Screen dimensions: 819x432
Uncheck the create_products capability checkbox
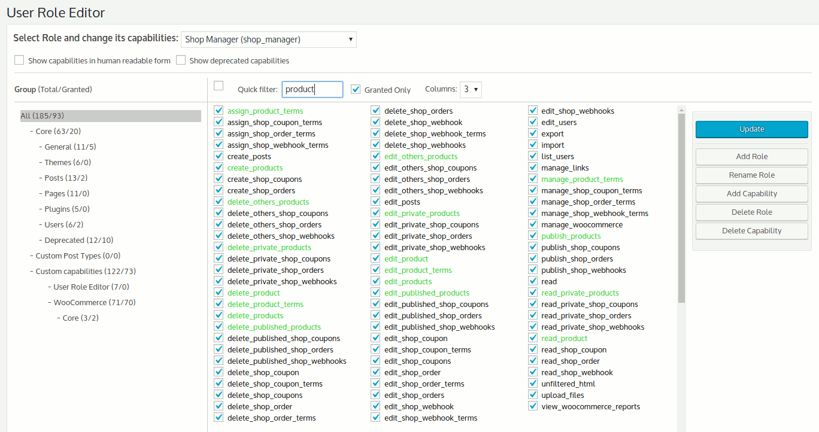tap(219, 168)
